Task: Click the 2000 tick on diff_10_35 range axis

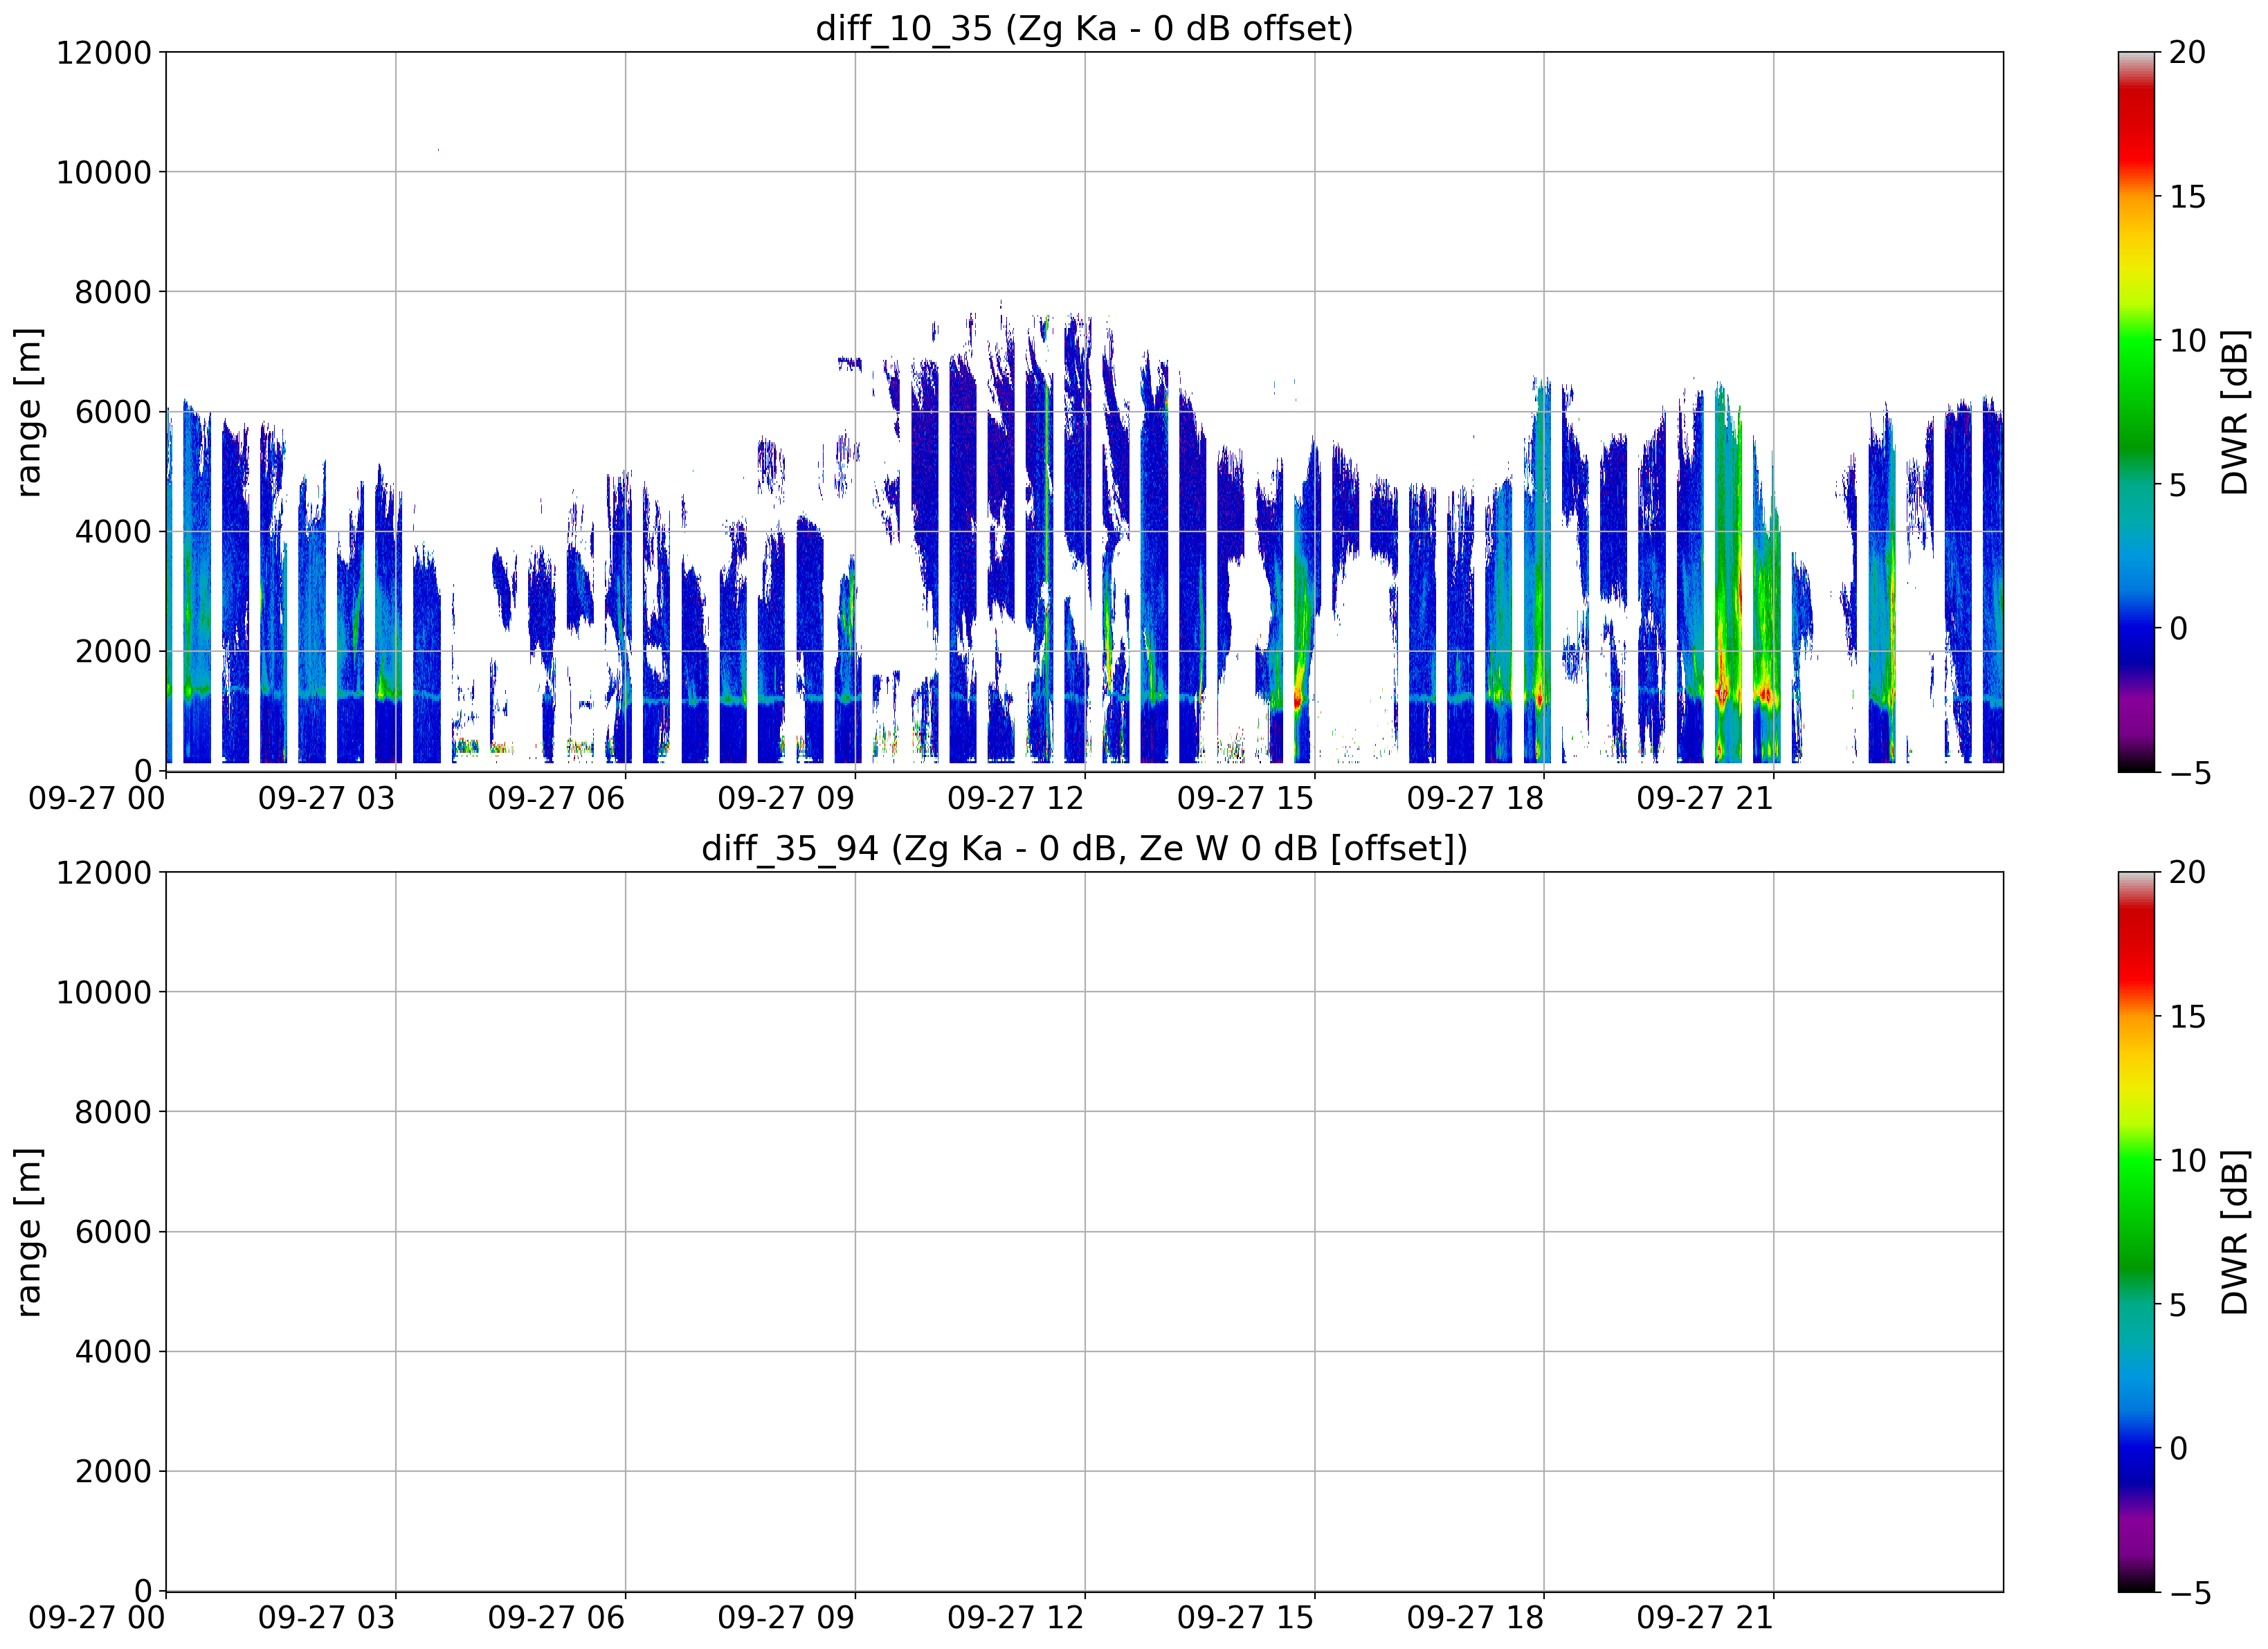Action: 113,652
